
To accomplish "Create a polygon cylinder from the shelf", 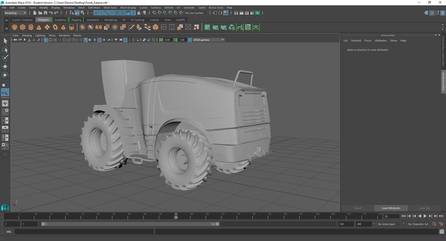I will click(x=31, y=27).
